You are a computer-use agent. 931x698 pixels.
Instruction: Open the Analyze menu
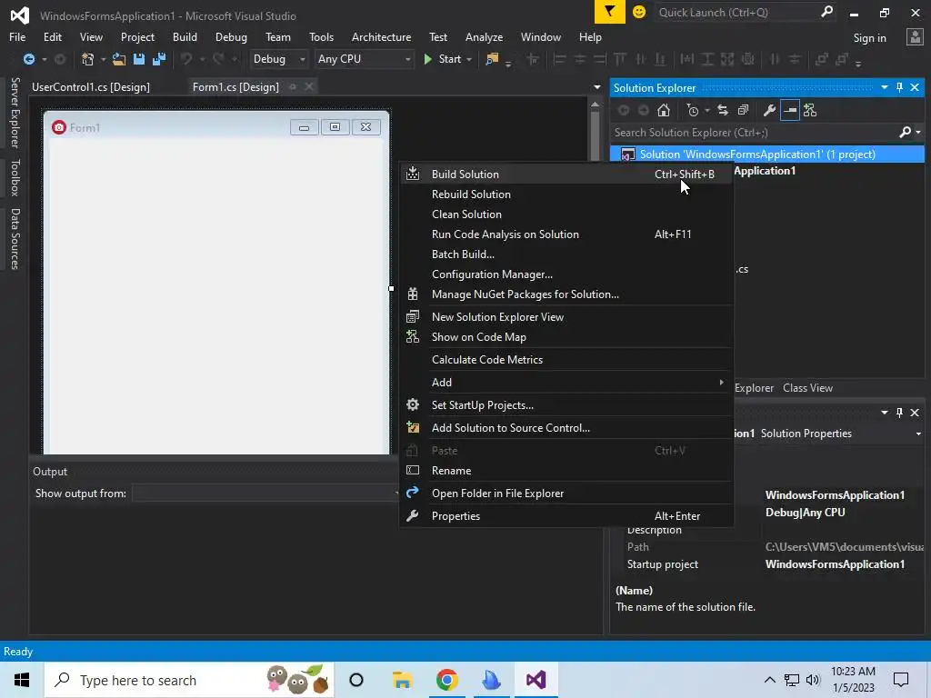pos(484,36)
